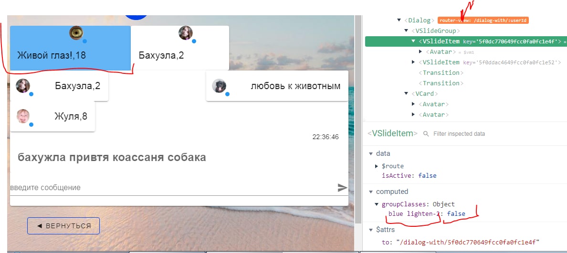Expand the second VSlideItem node
This screenshot has height=253, width=567.
(413, 62)
